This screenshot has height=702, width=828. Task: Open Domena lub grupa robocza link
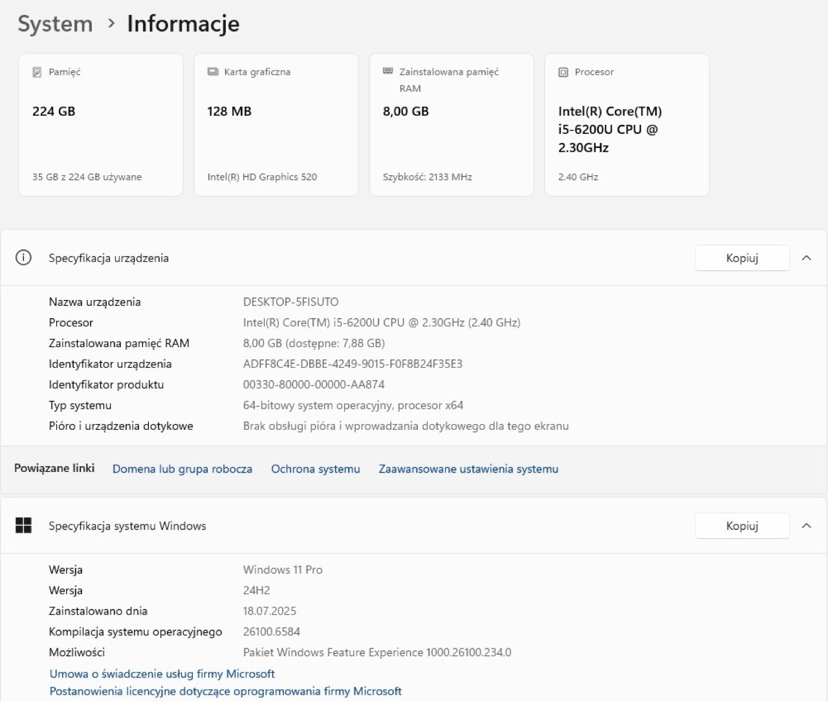(182, 469)
